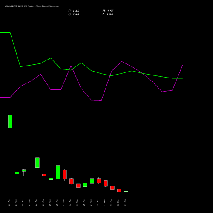Viewport: 213px width, 213px height.
Task: Click the green candlestick above 12 Nov
Action: [x=24, y=170]
